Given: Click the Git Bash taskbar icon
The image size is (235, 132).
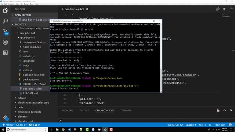Looking at the screenshot, I should [x=105, y=129].
